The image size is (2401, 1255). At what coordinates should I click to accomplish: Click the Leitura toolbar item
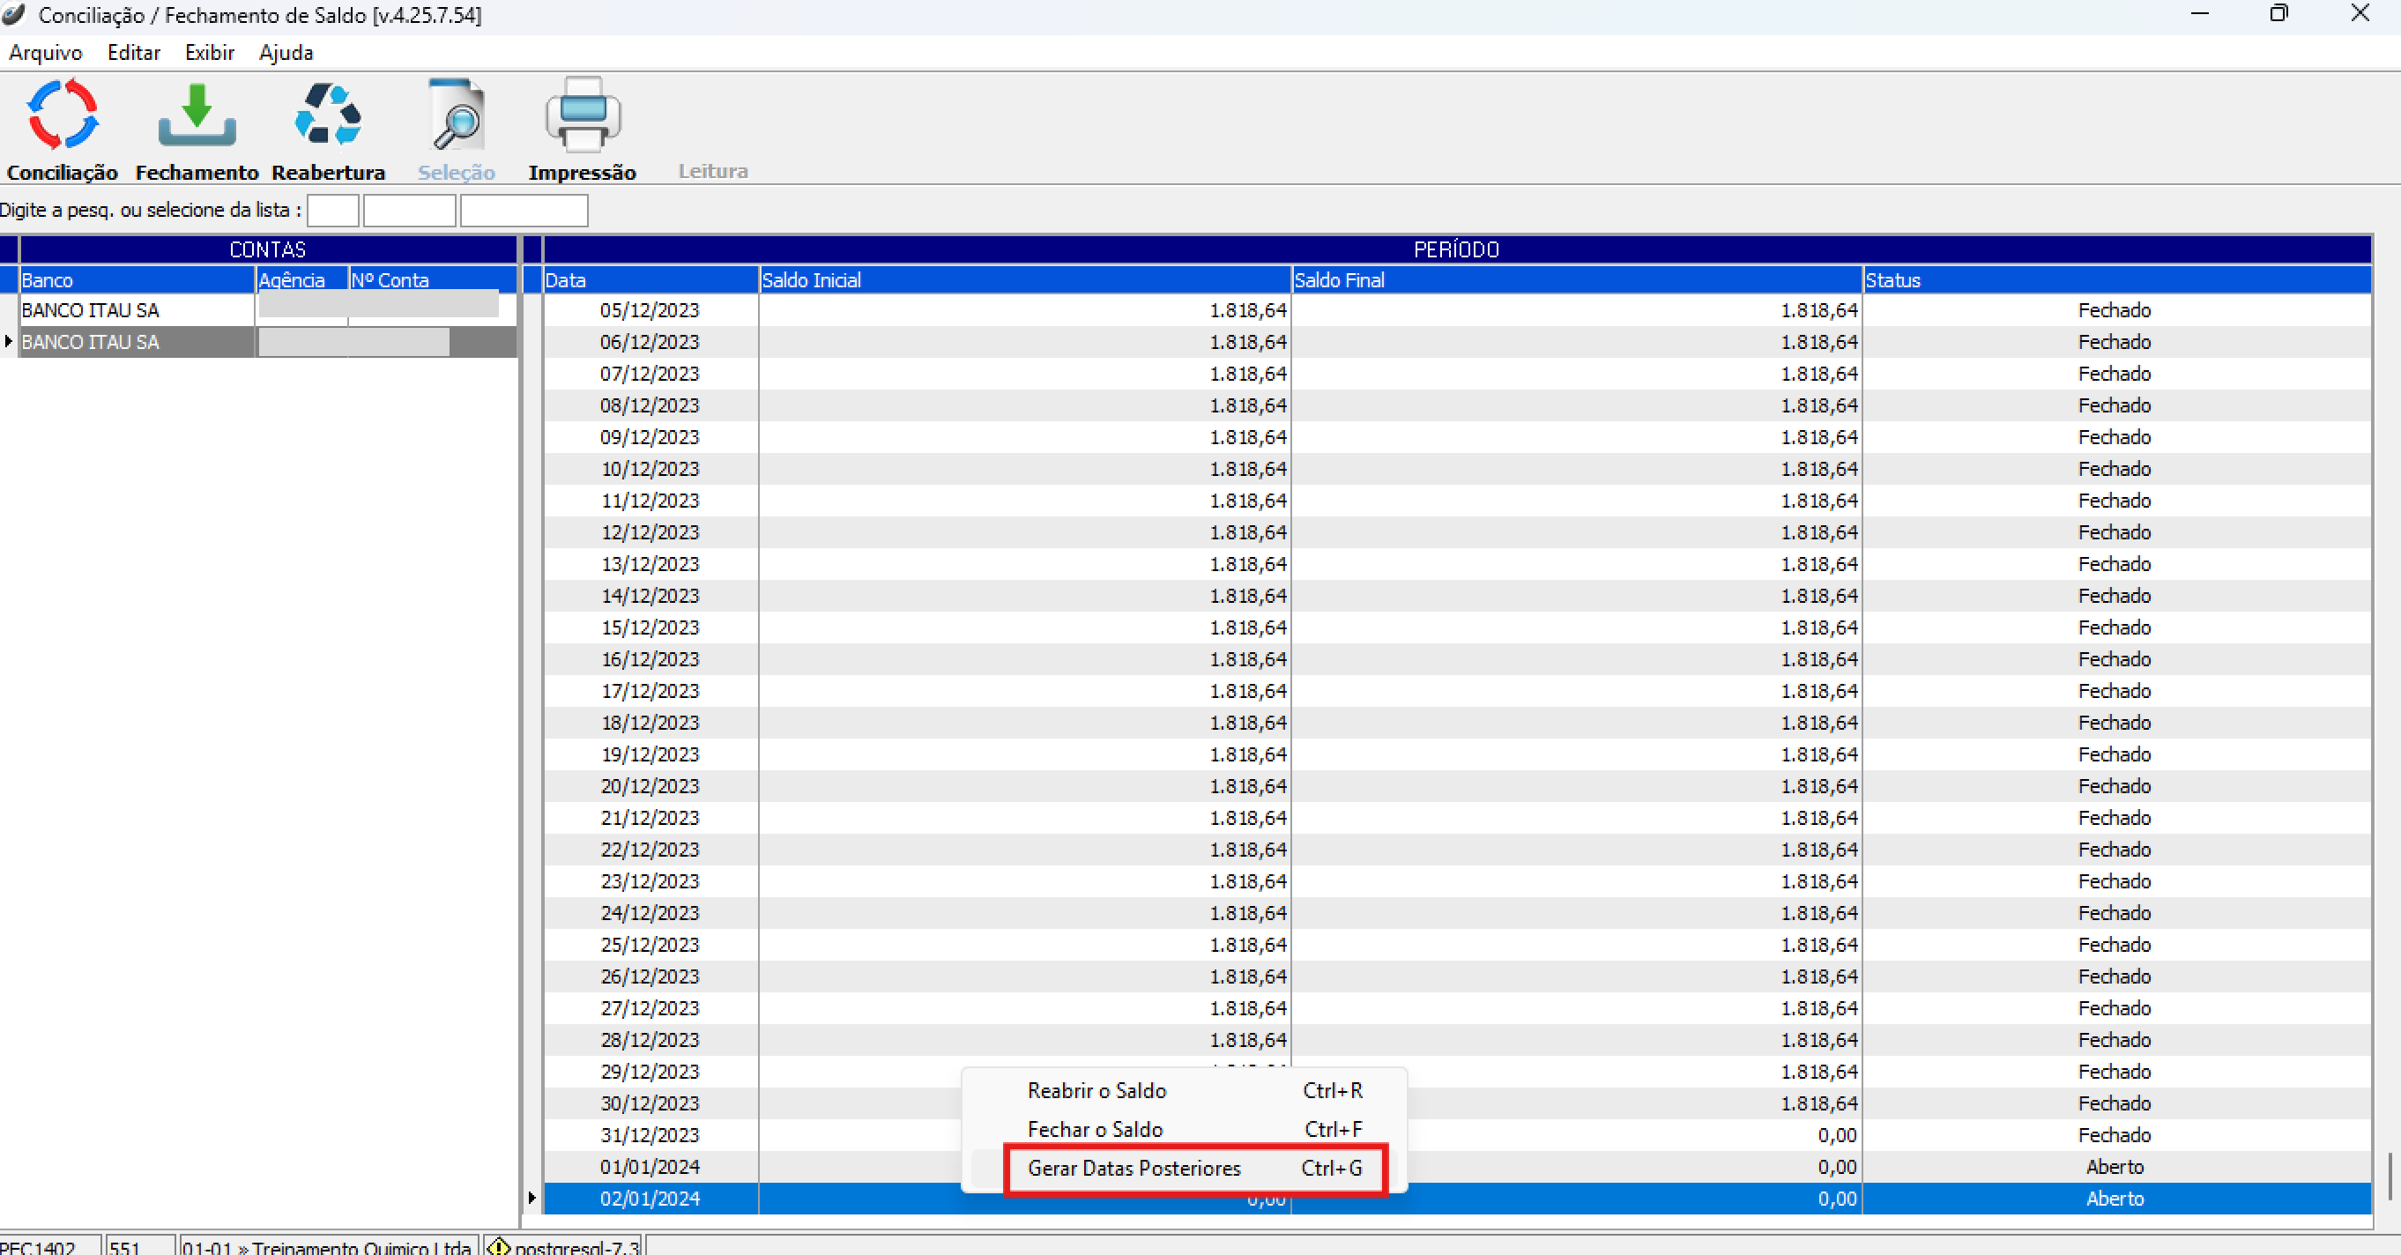(x=712, y=170)
